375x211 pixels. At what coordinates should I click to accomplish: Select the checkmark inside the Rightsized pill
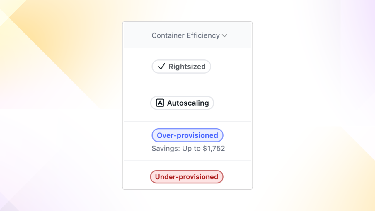pyautogui.click(x=161, y=67)
